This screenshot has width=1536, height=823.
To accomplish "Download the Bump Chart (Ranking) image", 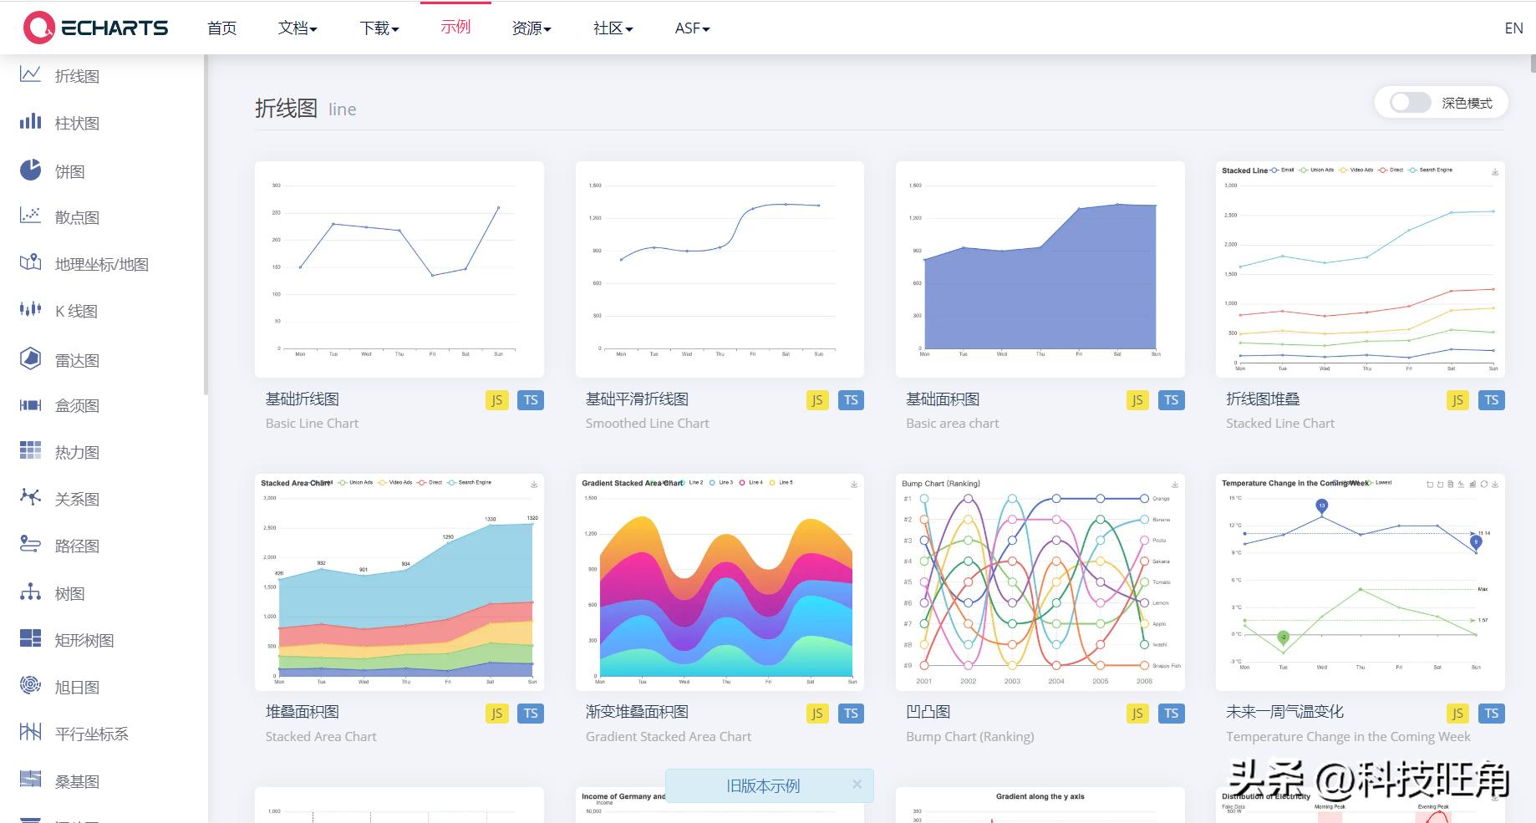I will (1173, 483).
